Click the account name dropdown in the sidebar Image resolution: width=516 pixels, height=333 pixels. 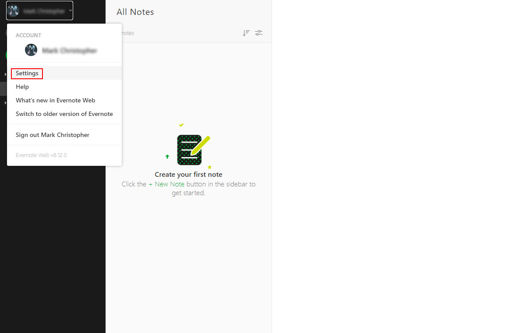click(x=39, y=11)
